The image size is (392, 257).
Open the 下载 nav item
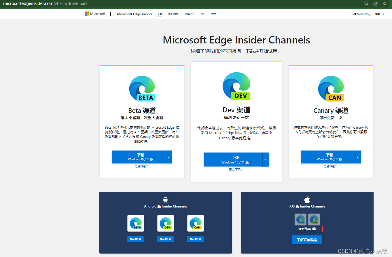point(160,14)
